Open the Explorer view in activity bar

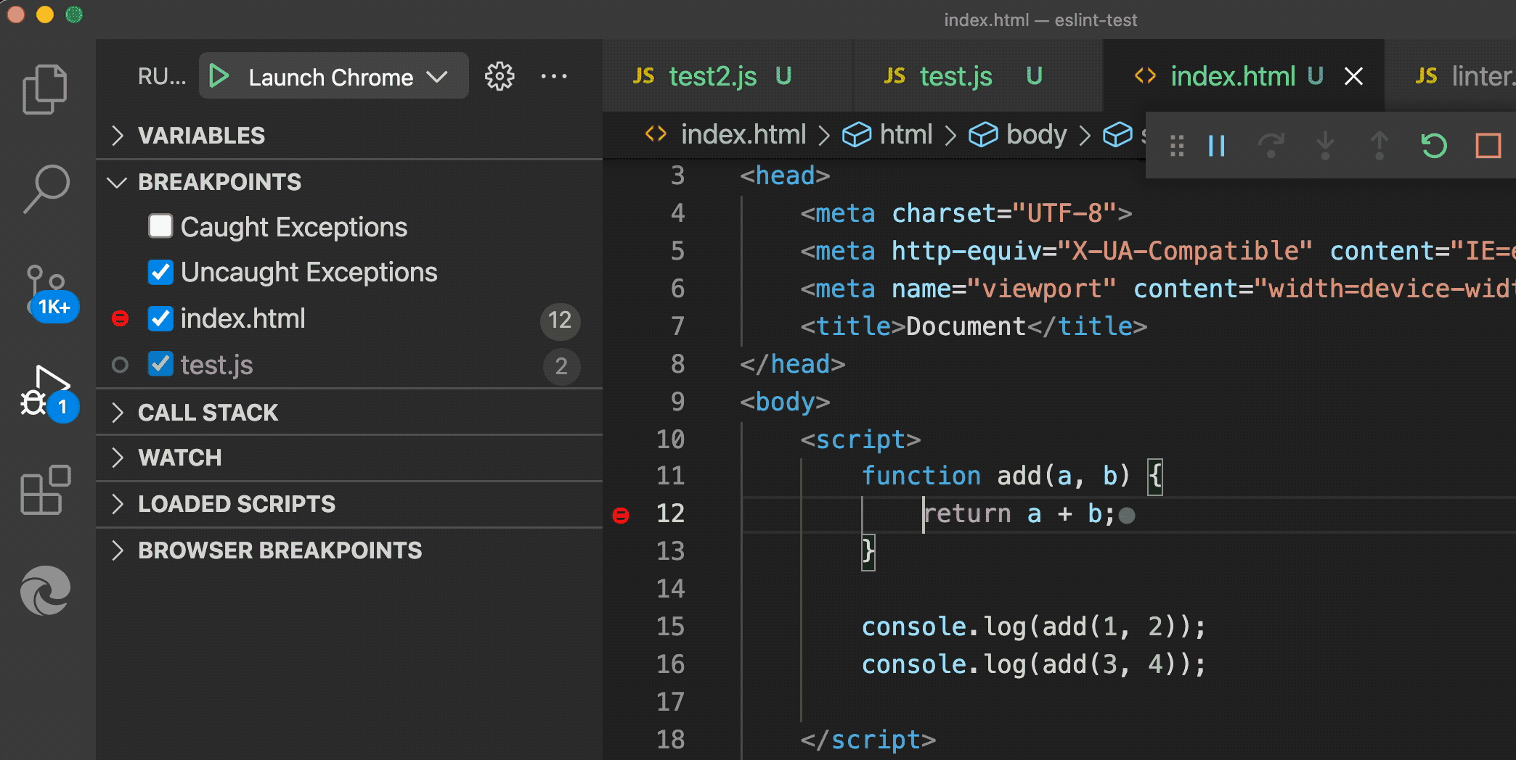coord(45,89)
